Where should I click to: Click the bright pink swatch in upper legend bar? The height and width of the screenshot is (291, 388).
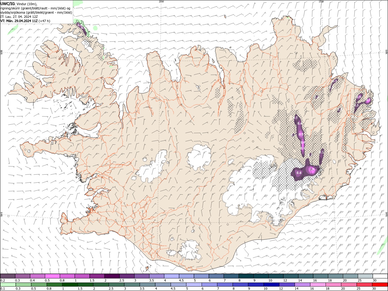(x=52, y=276)
